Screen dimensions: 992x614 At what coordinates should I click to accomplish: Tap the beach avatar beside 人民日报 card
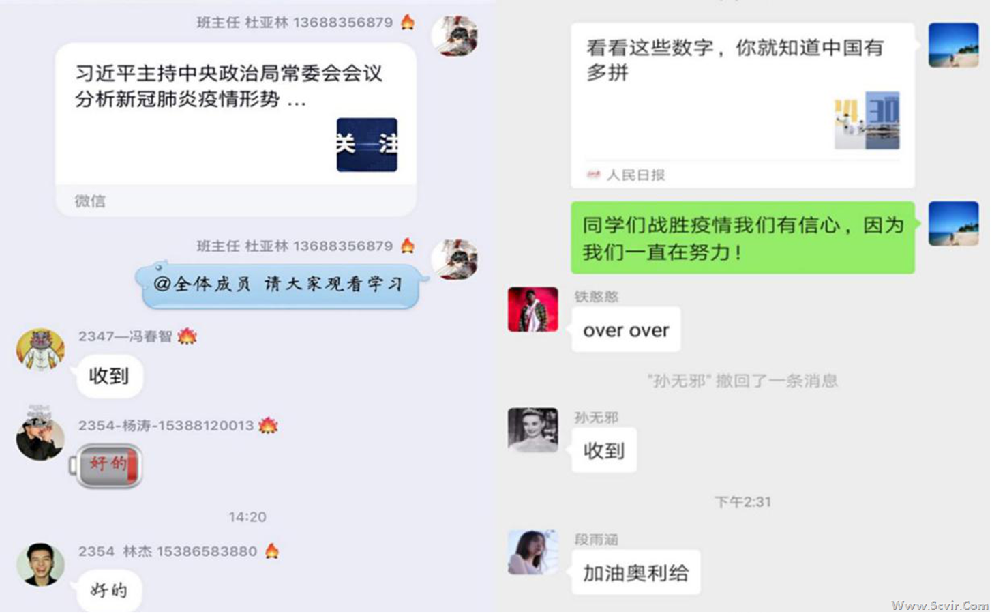[x=953, y=44]
